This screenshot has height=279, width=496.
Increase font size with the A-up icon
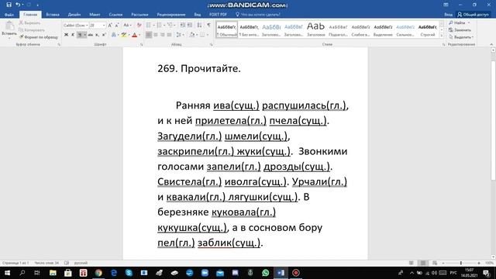110,26
